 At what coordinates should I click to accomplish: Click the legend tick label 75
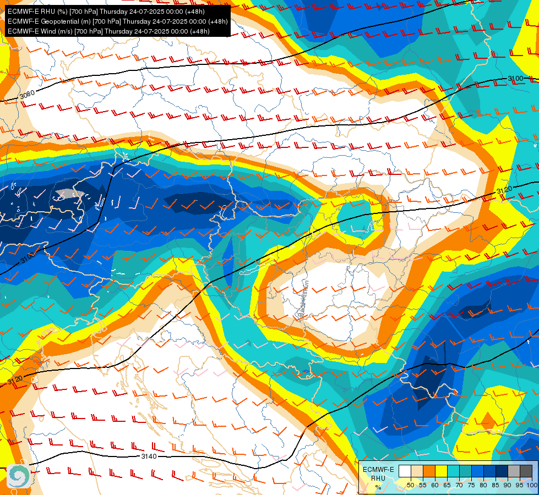(471, 485)
